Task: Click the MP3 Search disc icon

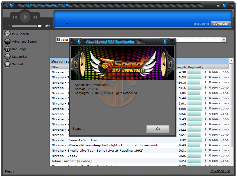Action: [7, 34]
